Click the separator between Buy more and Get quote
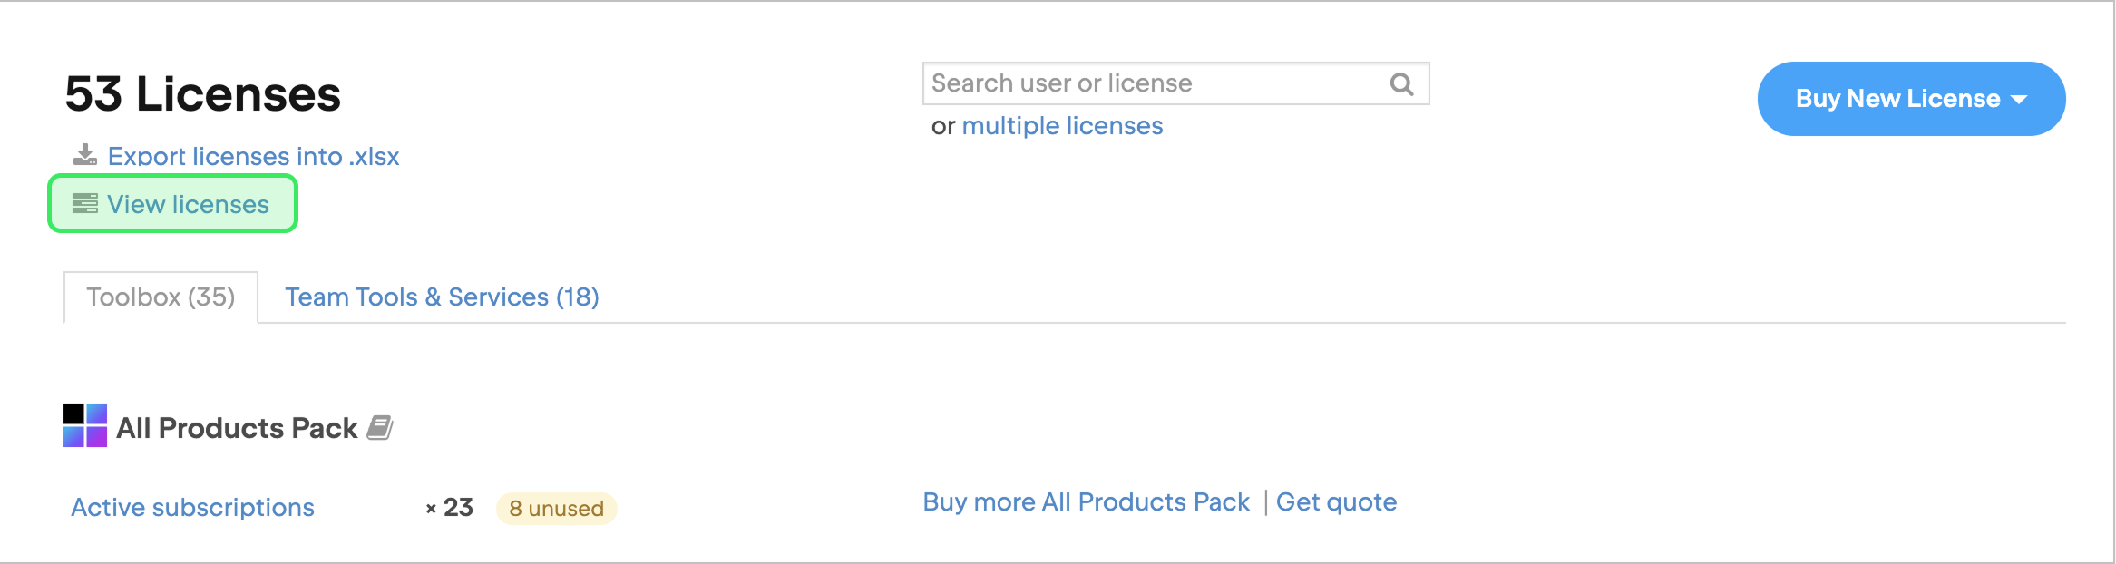This screenshot has width=2116, height=564. coord(1264,501)
